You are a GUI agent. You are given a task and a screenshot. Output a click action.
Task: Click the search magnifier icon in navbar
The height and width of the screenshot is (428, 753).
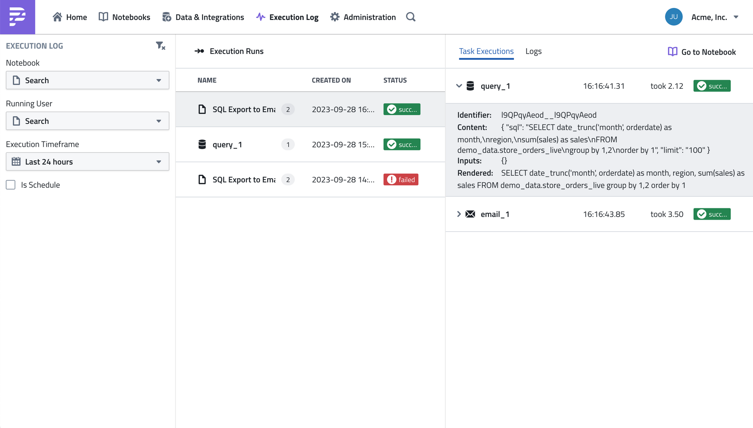click(x=410, y=17)
